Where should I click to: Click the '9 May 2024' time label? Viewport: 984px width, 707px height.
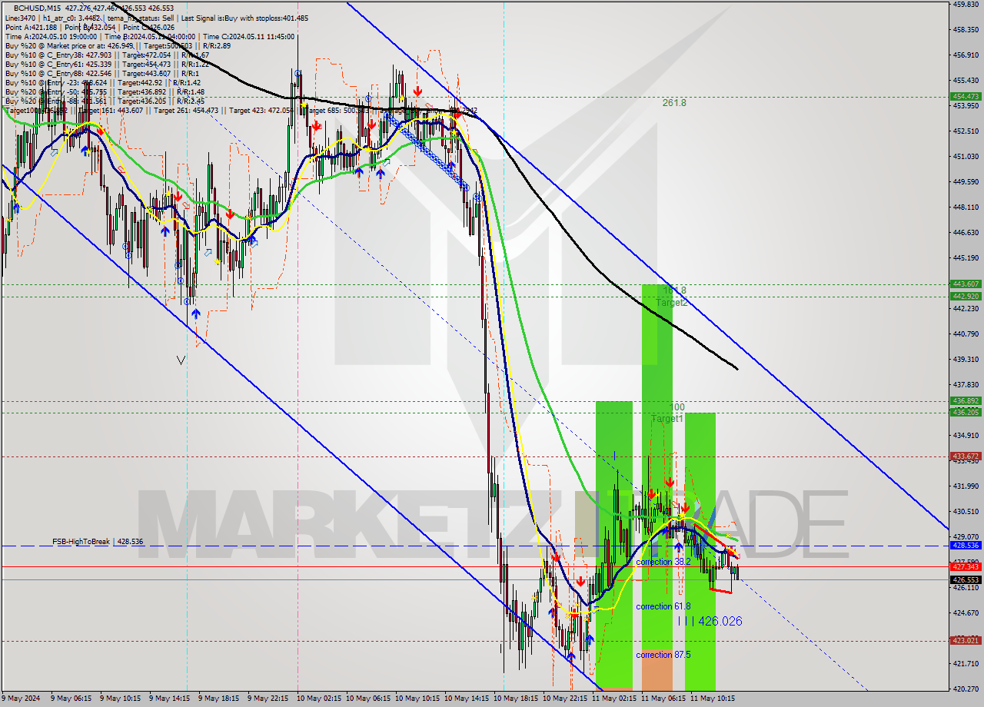(x=19, y=699)
